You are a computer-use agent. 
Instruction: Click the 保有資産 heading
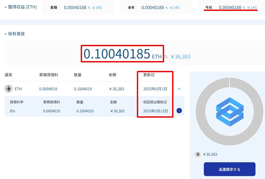tap(16, 34)
